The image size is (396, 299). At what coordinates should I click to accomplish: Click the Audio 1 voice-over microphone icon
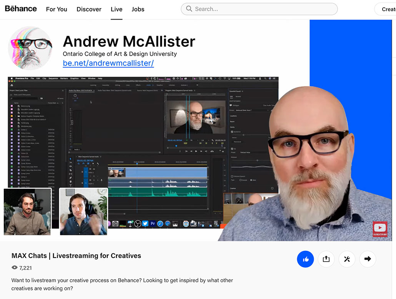(x=101, y=180)
